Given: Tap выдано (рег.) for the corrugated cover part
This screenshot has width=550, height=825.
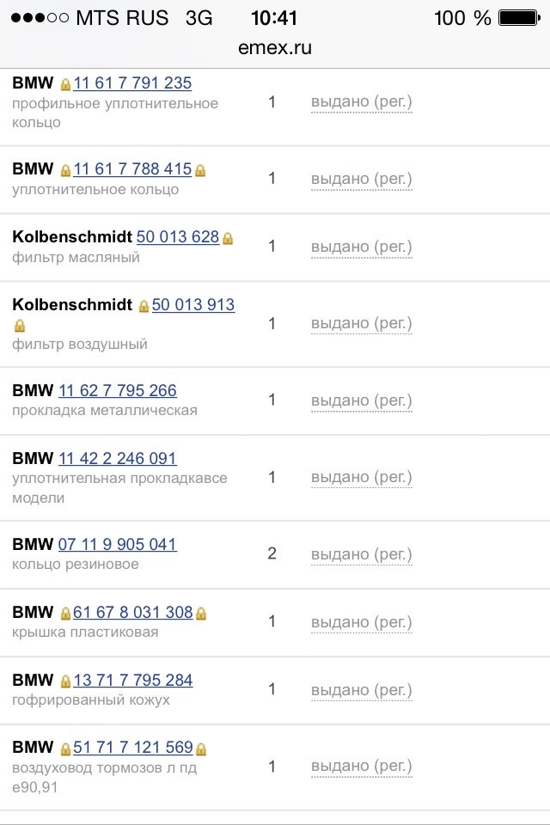Looking at the screenshot, I should pyautogui.click(x=361, y=689).
